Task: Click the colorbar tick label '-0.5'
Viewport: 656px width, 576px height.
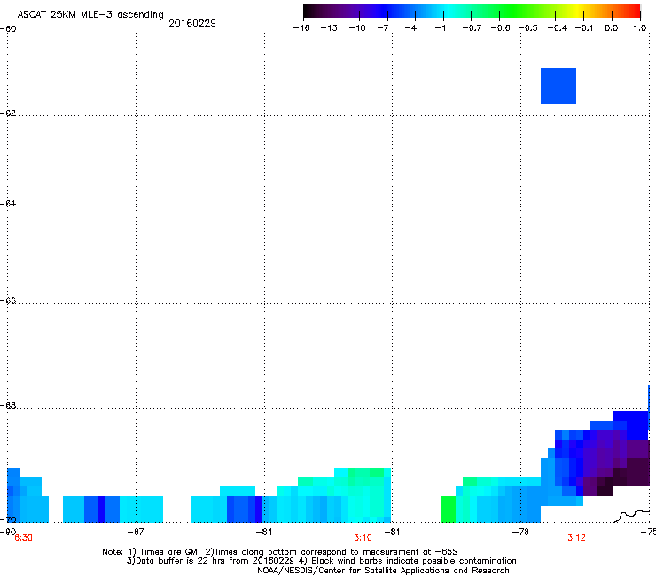Action: (x=528, y=28)
